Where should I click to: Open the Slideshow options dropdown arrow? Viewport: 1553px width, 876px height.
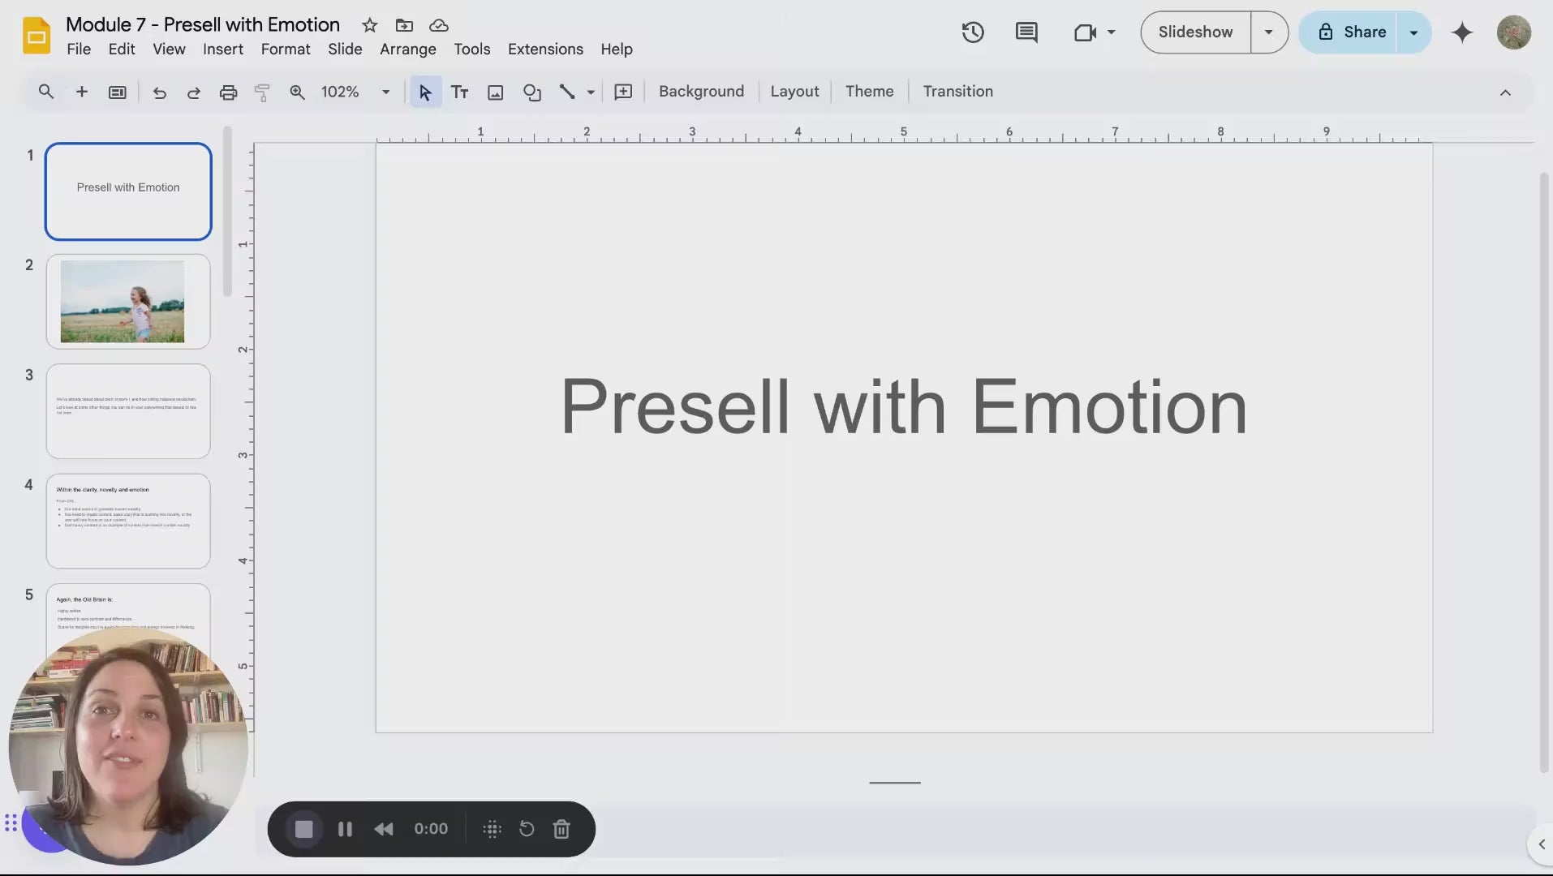click(x=1268, y=32)
